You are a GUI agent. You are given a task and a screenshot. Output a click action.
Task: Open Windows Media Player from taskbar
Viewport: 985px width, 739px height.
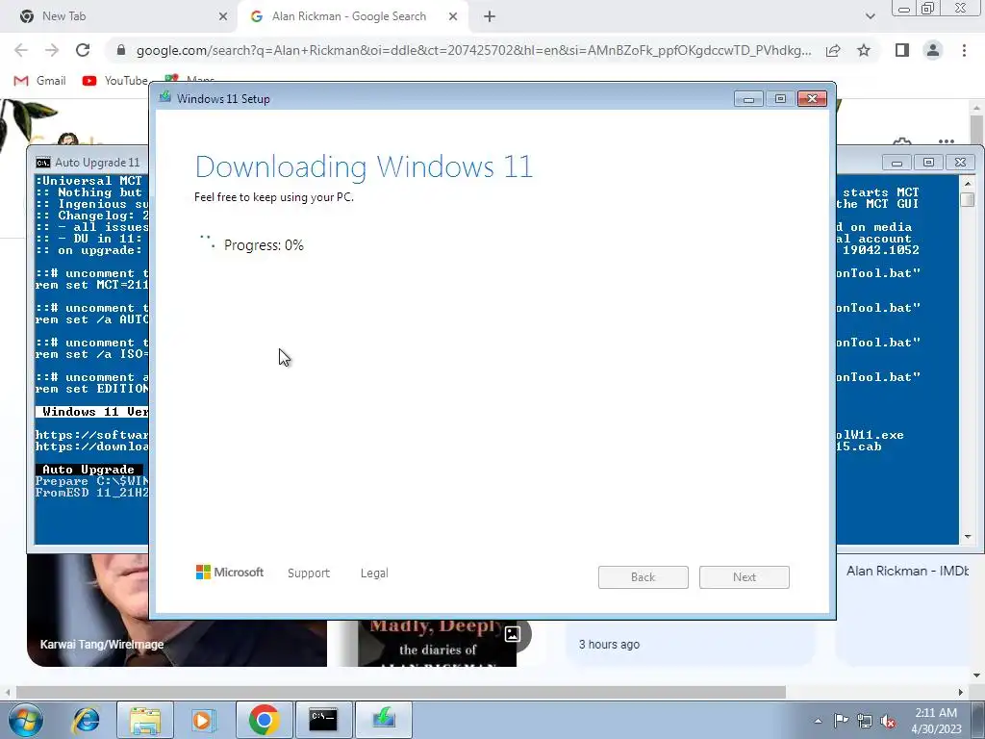pos(204,720)
